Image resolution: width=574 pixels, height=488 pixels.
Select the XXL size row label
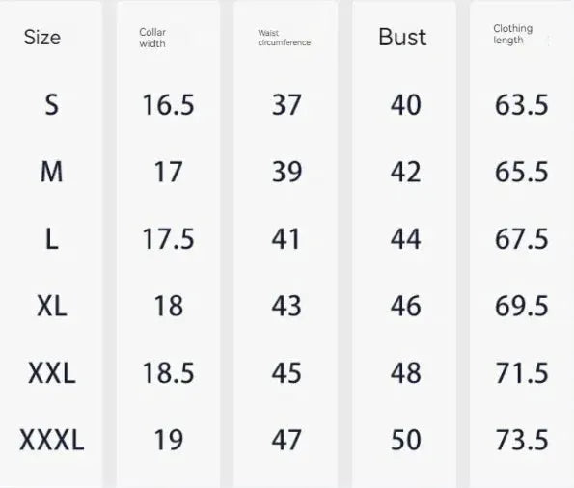[52, 373]
